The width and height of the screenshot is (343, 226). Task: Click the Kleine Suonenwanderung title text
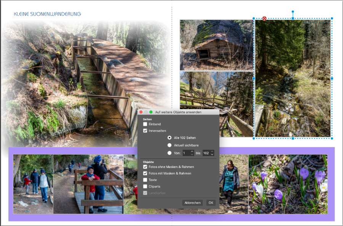47,14
